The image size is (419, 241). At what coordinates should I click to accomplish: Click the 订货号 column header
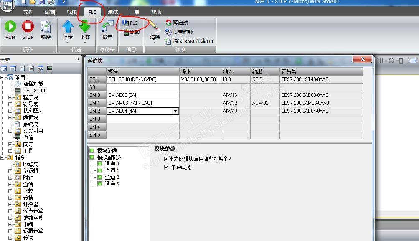(x=322, y=71)
